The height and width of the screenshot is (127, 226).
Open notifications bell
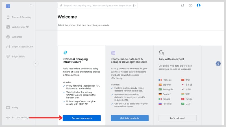182,5
